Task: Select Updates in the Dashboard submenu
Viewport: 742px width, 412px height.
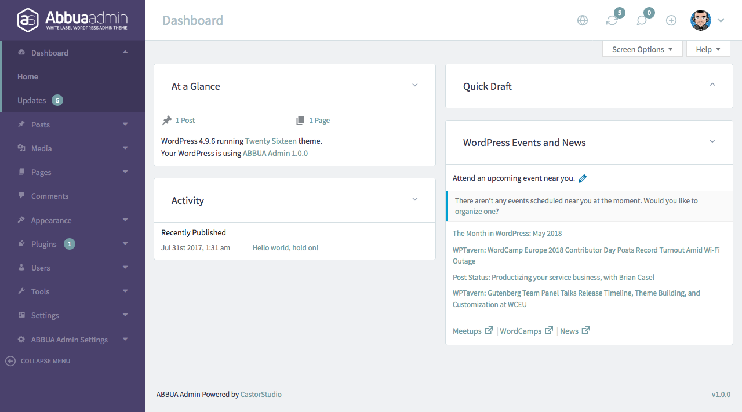Action: pyautogui.click(x=32, y=100)
